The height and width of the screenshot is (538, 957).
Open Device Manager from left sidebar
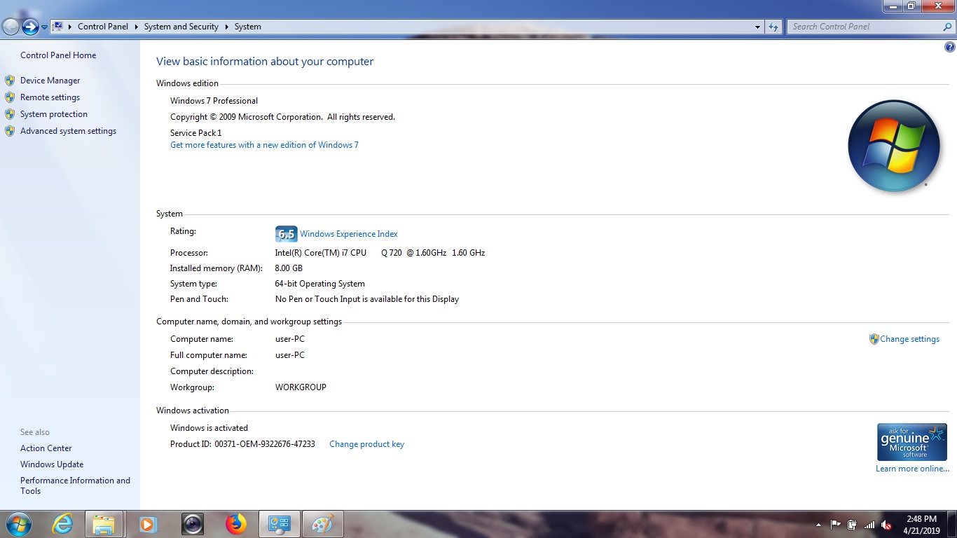50,81
